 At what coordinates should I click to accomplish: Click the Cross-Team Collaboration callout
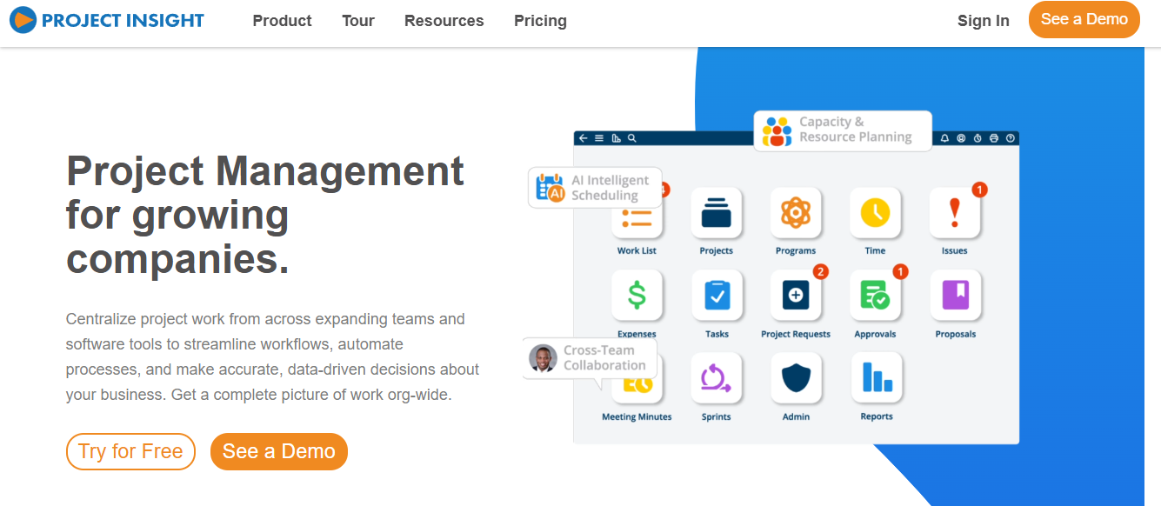pyautogui.click(x=591, y=358)
